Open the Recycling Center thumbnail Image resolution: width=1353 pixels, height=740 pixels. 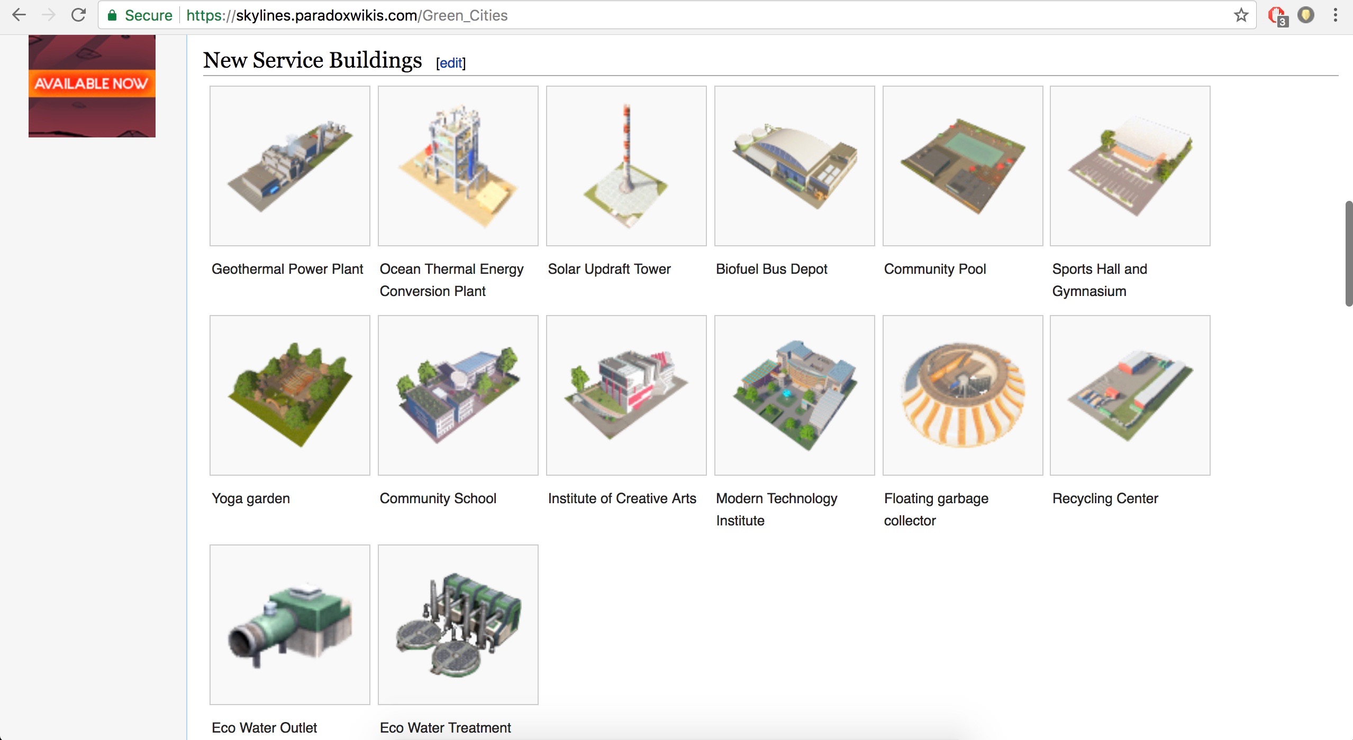1130,395
